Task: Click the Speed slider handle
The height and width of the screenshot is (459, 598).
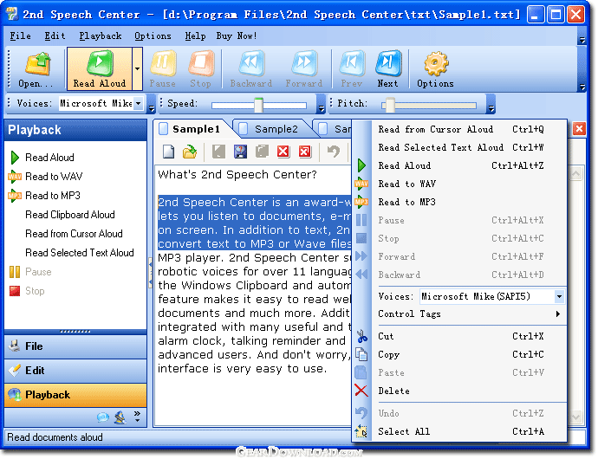Action: pyautogui.click(x=258, y=105)
